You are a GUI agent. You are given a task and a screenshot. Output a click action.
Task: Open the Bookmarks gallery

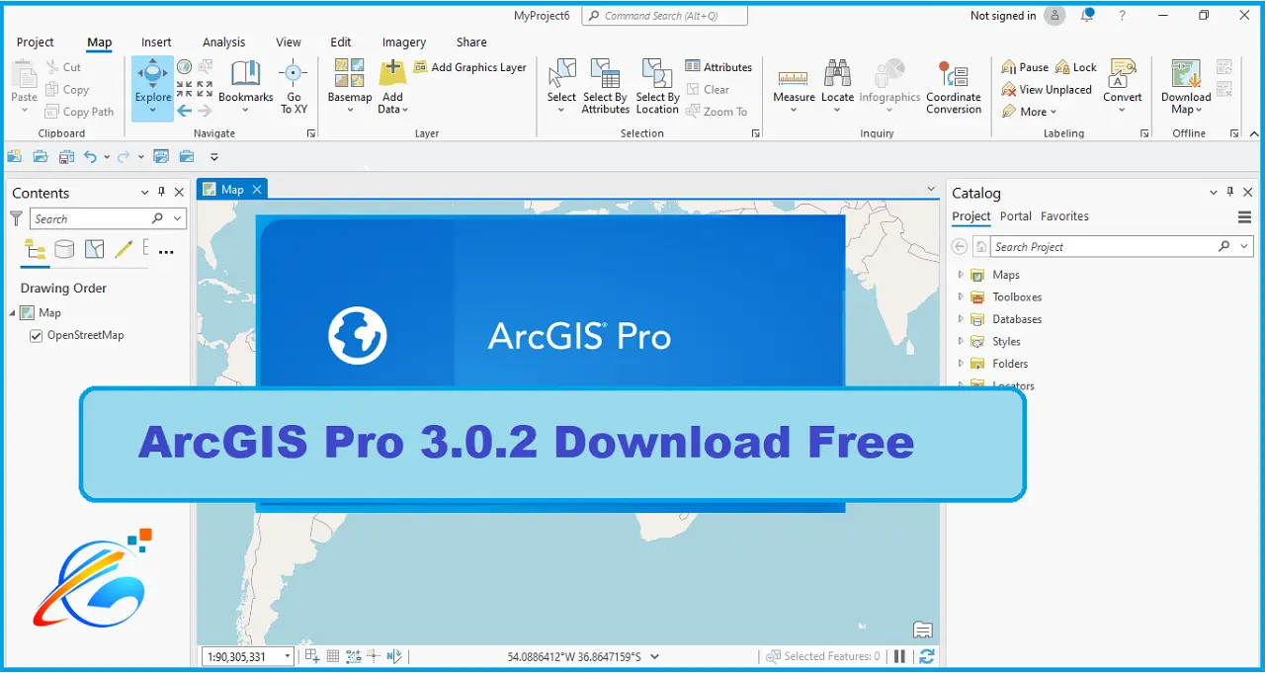245,87
